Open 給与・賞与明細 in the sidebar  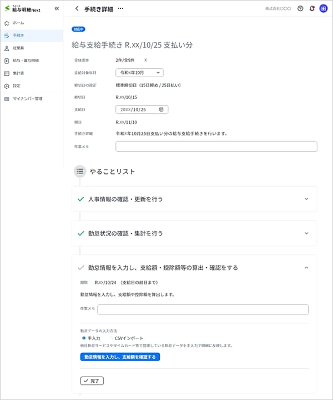[32, 61]
